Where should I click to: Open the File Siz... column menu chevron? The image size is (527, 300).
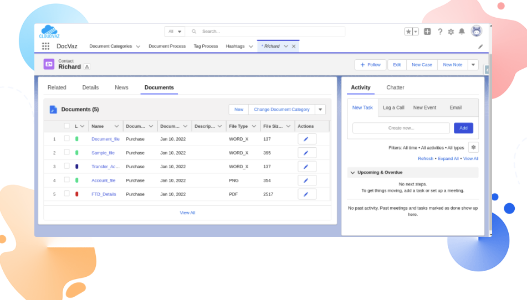[x=288, y=126]
